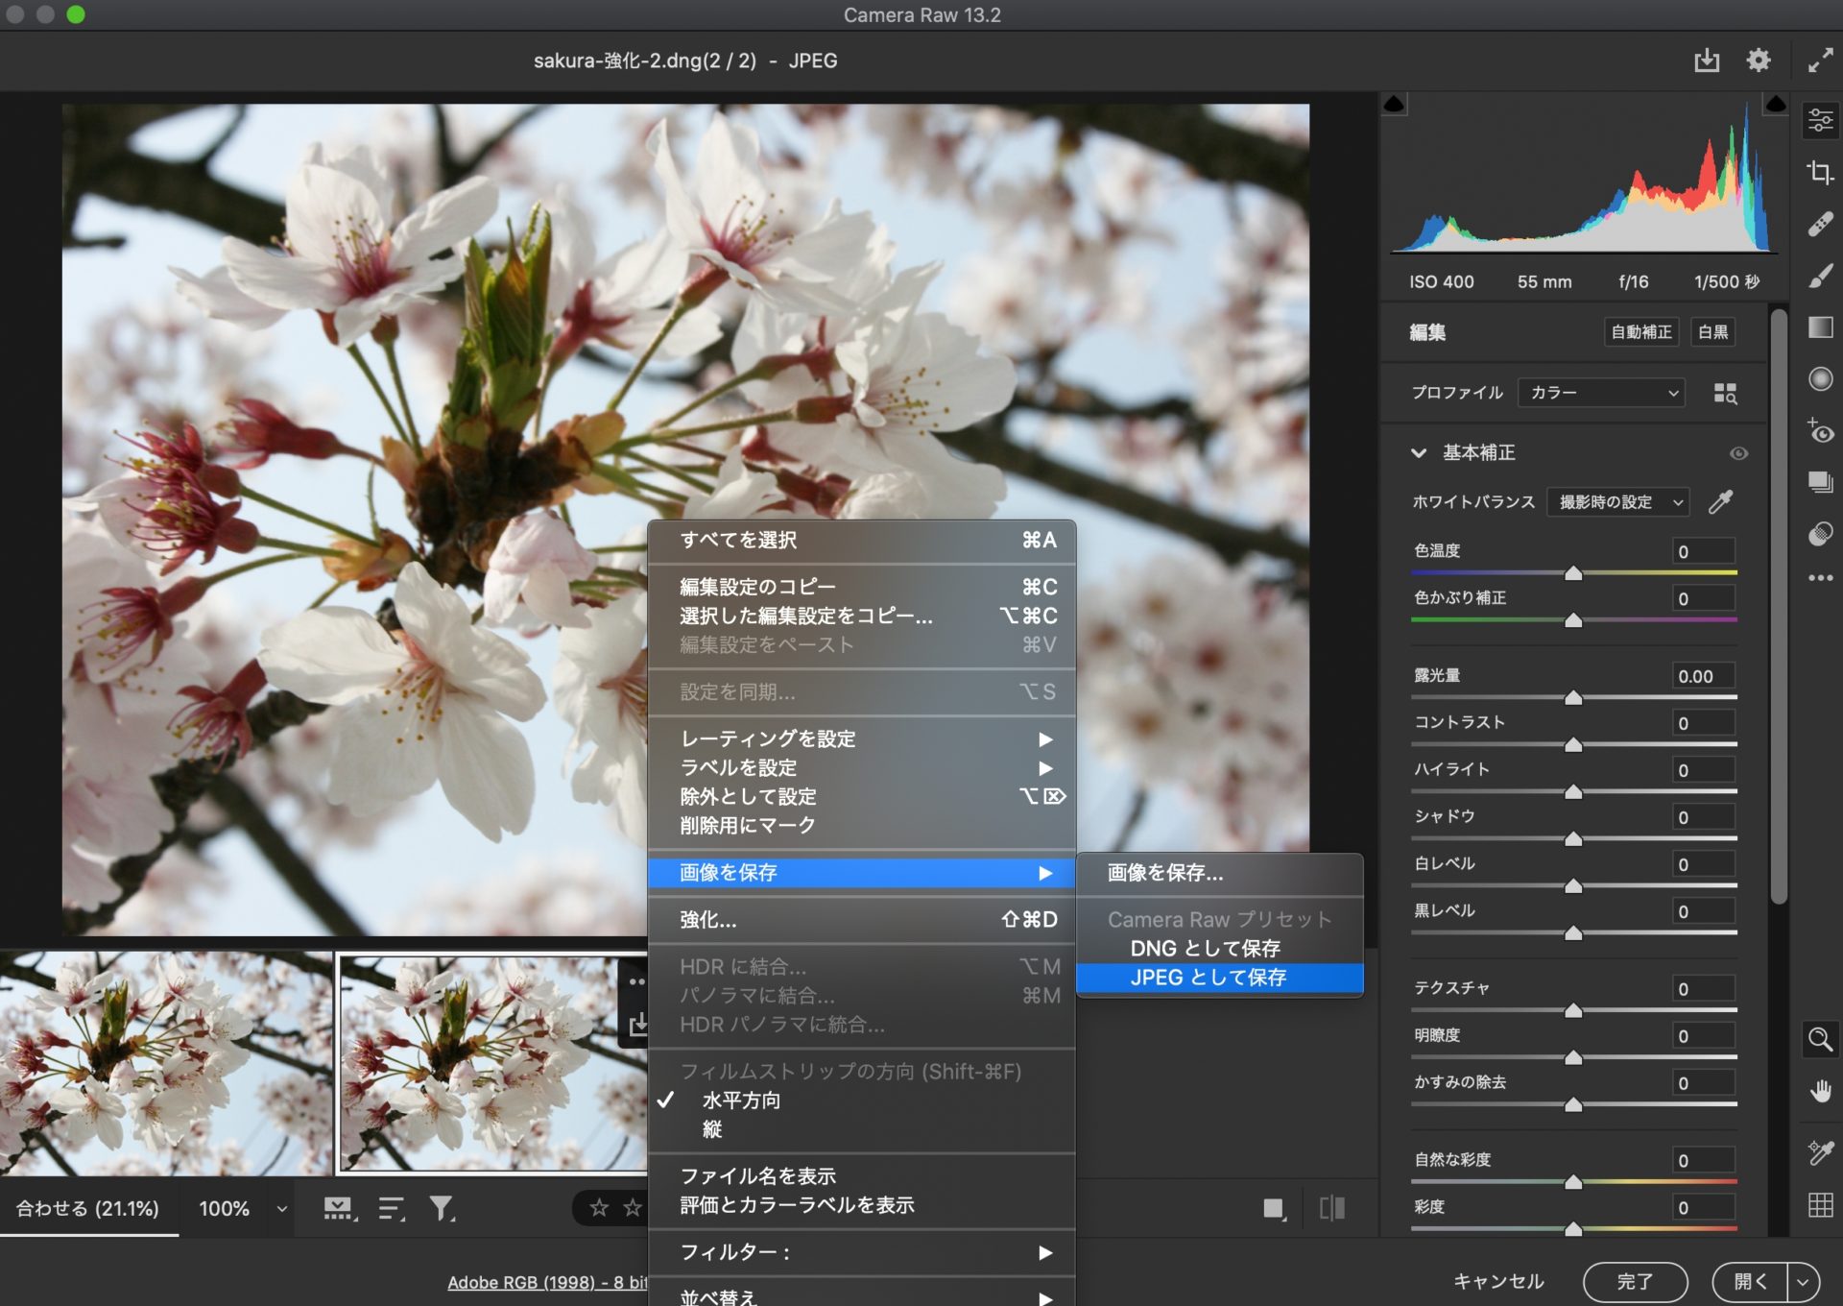Toggle highlight clipping warning in histogram
Screen dimensions: 1843x1306
click(x=1775, y=104)
